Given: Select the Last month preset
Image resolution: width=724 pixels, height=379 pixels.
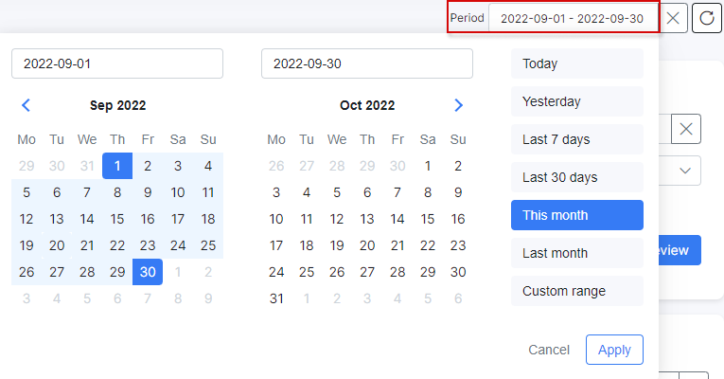Looking at the screenshot, I should coord(577,253).
